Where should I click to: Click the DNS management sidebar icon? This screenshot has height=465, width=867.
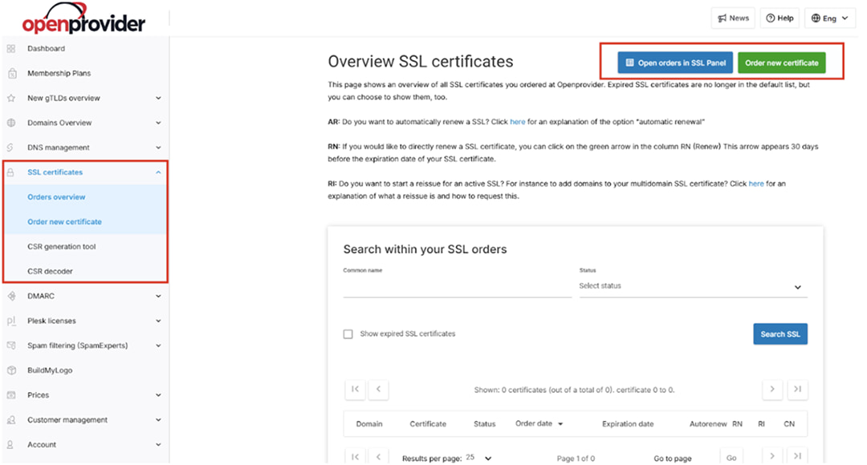(10, 148)
